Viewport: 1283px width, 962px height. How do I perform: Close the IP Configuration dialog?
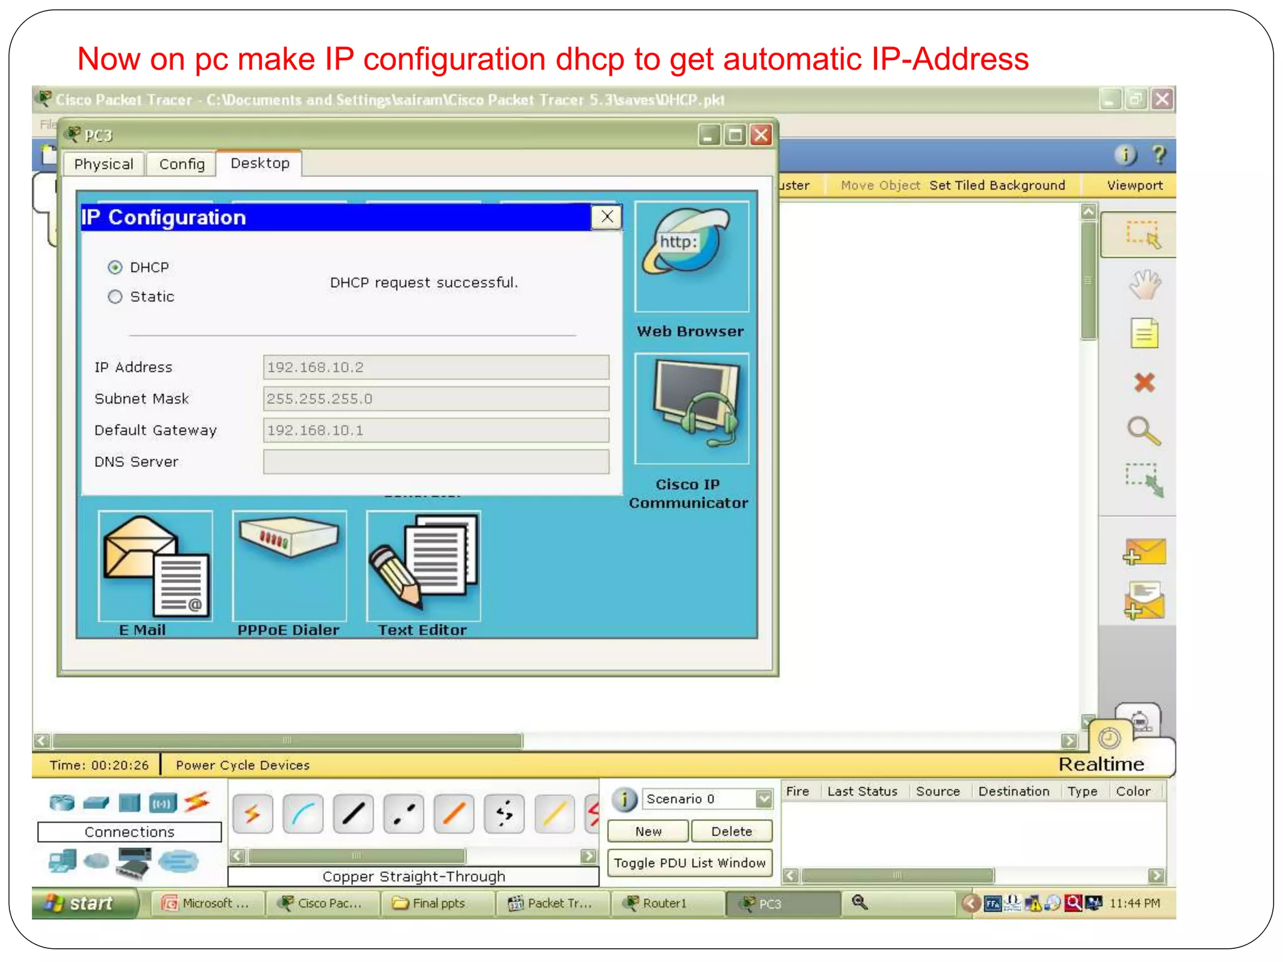tap(606, 217)
